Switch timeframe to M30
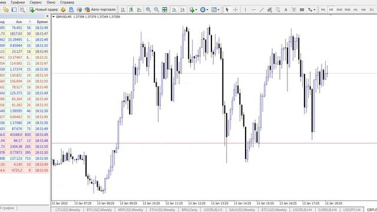Screen dimensions: 377x212 (348, 9)
